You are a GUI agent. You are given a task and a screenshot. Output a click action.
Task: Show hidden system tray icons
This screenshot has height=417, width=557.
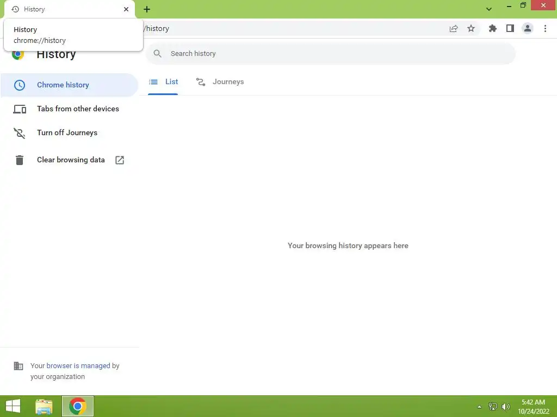pos(479,407)
